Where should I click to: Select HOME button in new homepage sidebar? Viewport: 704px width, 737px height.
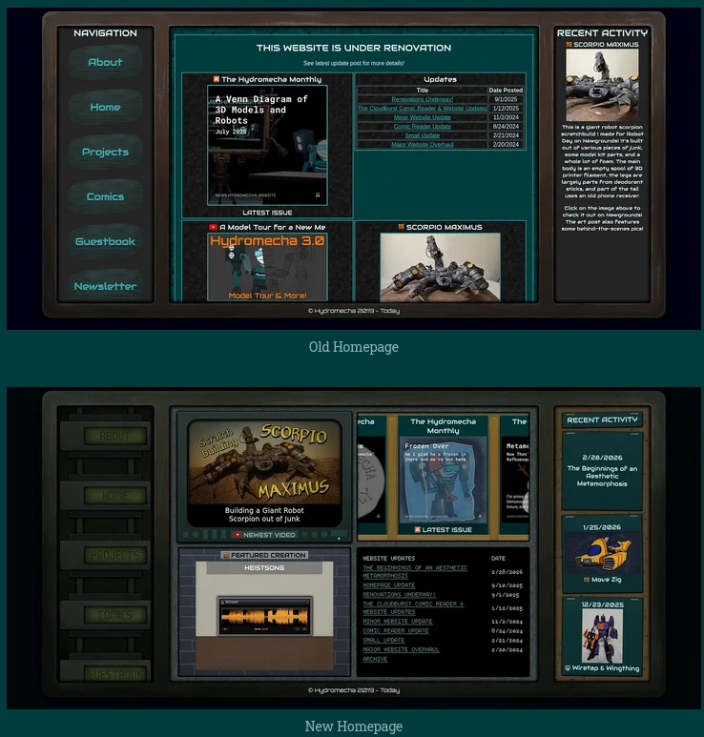point(115,496)
